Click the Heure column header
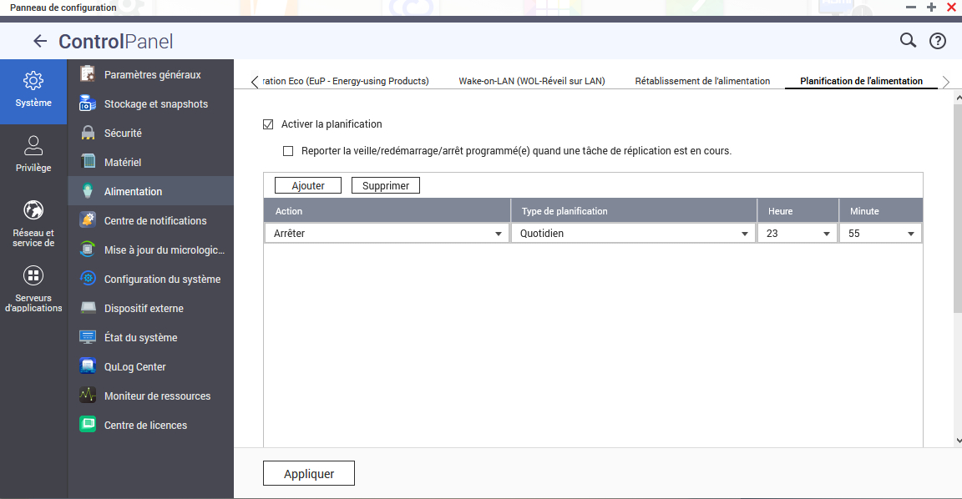The width and height of the screenshot is (962, 499). click(x=797, y=211)
